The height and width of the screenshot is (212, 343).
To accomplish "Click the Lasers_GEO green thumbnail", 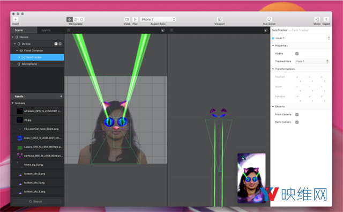I will pyautogui.click(x=20, y=148).
